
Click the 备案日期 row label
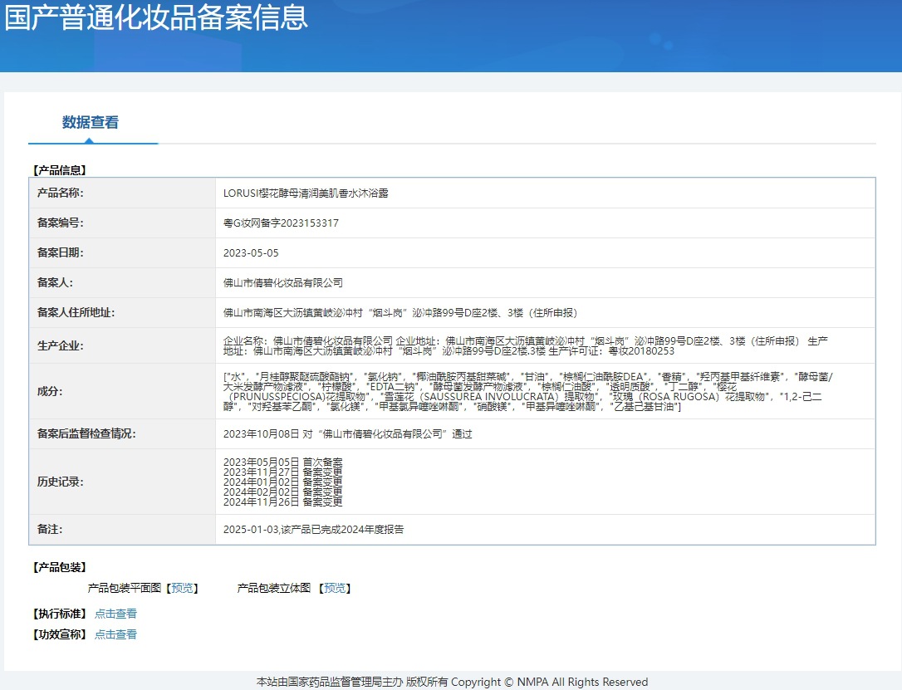[61, 253]
